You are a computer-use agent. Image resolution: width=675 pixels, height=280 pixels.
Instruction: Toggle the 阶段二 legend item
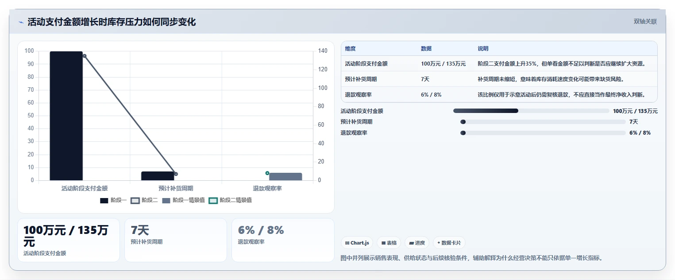pos(144,200)
